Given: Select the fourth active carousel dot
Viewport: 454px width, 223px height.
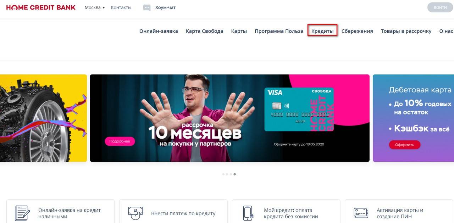Looking at the screenshot, I should pyautogui.click(x=235, y=174).
